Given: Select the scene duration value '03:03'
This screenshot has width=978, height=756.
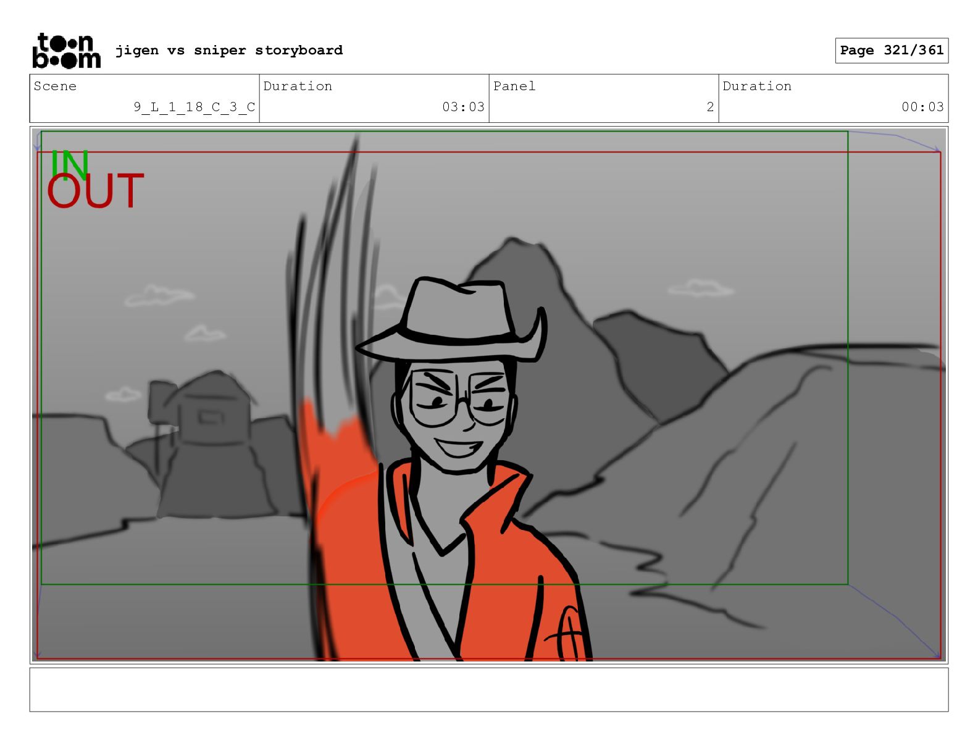Looking at the screenshot, I should pos(463,107).
